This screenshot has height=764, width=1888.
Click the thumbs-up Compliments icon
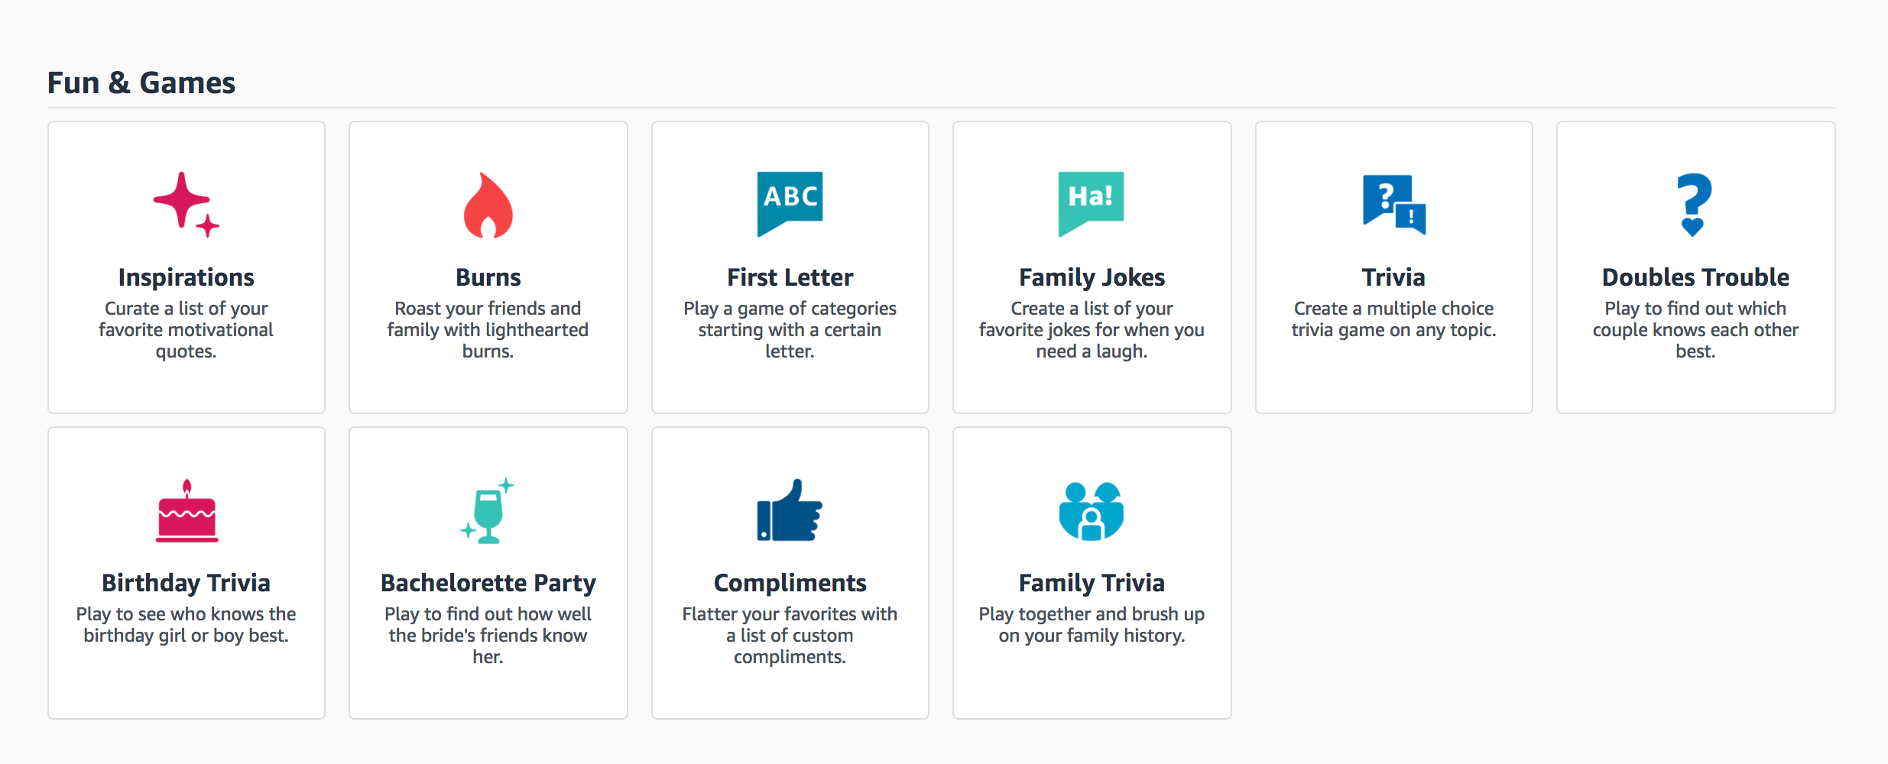coord(789,510)
